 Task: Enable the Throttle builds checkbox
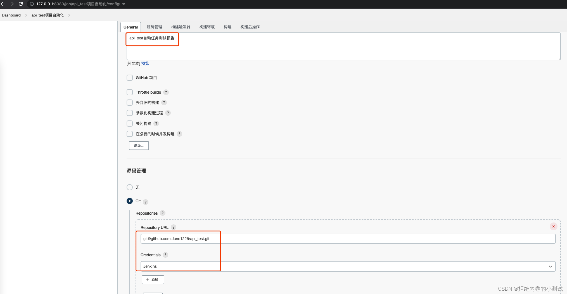[x=130, y=92]
